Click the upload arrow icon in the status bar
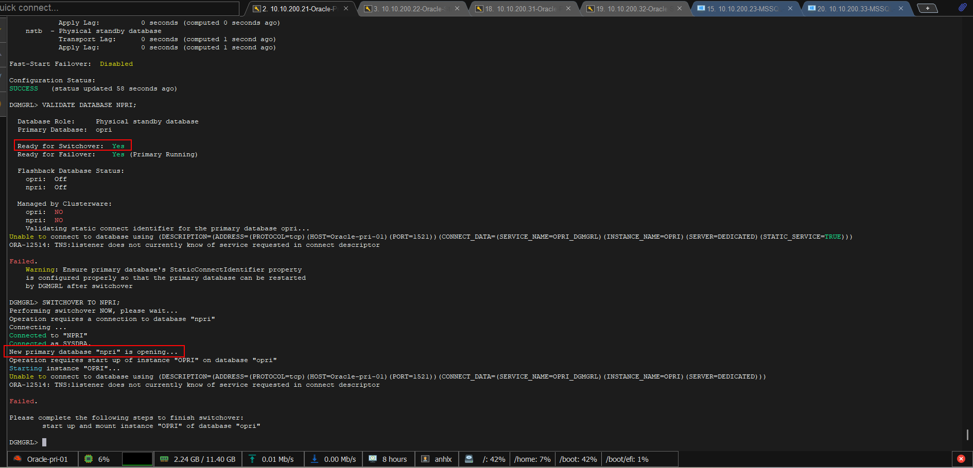 (x=252, y=459)
